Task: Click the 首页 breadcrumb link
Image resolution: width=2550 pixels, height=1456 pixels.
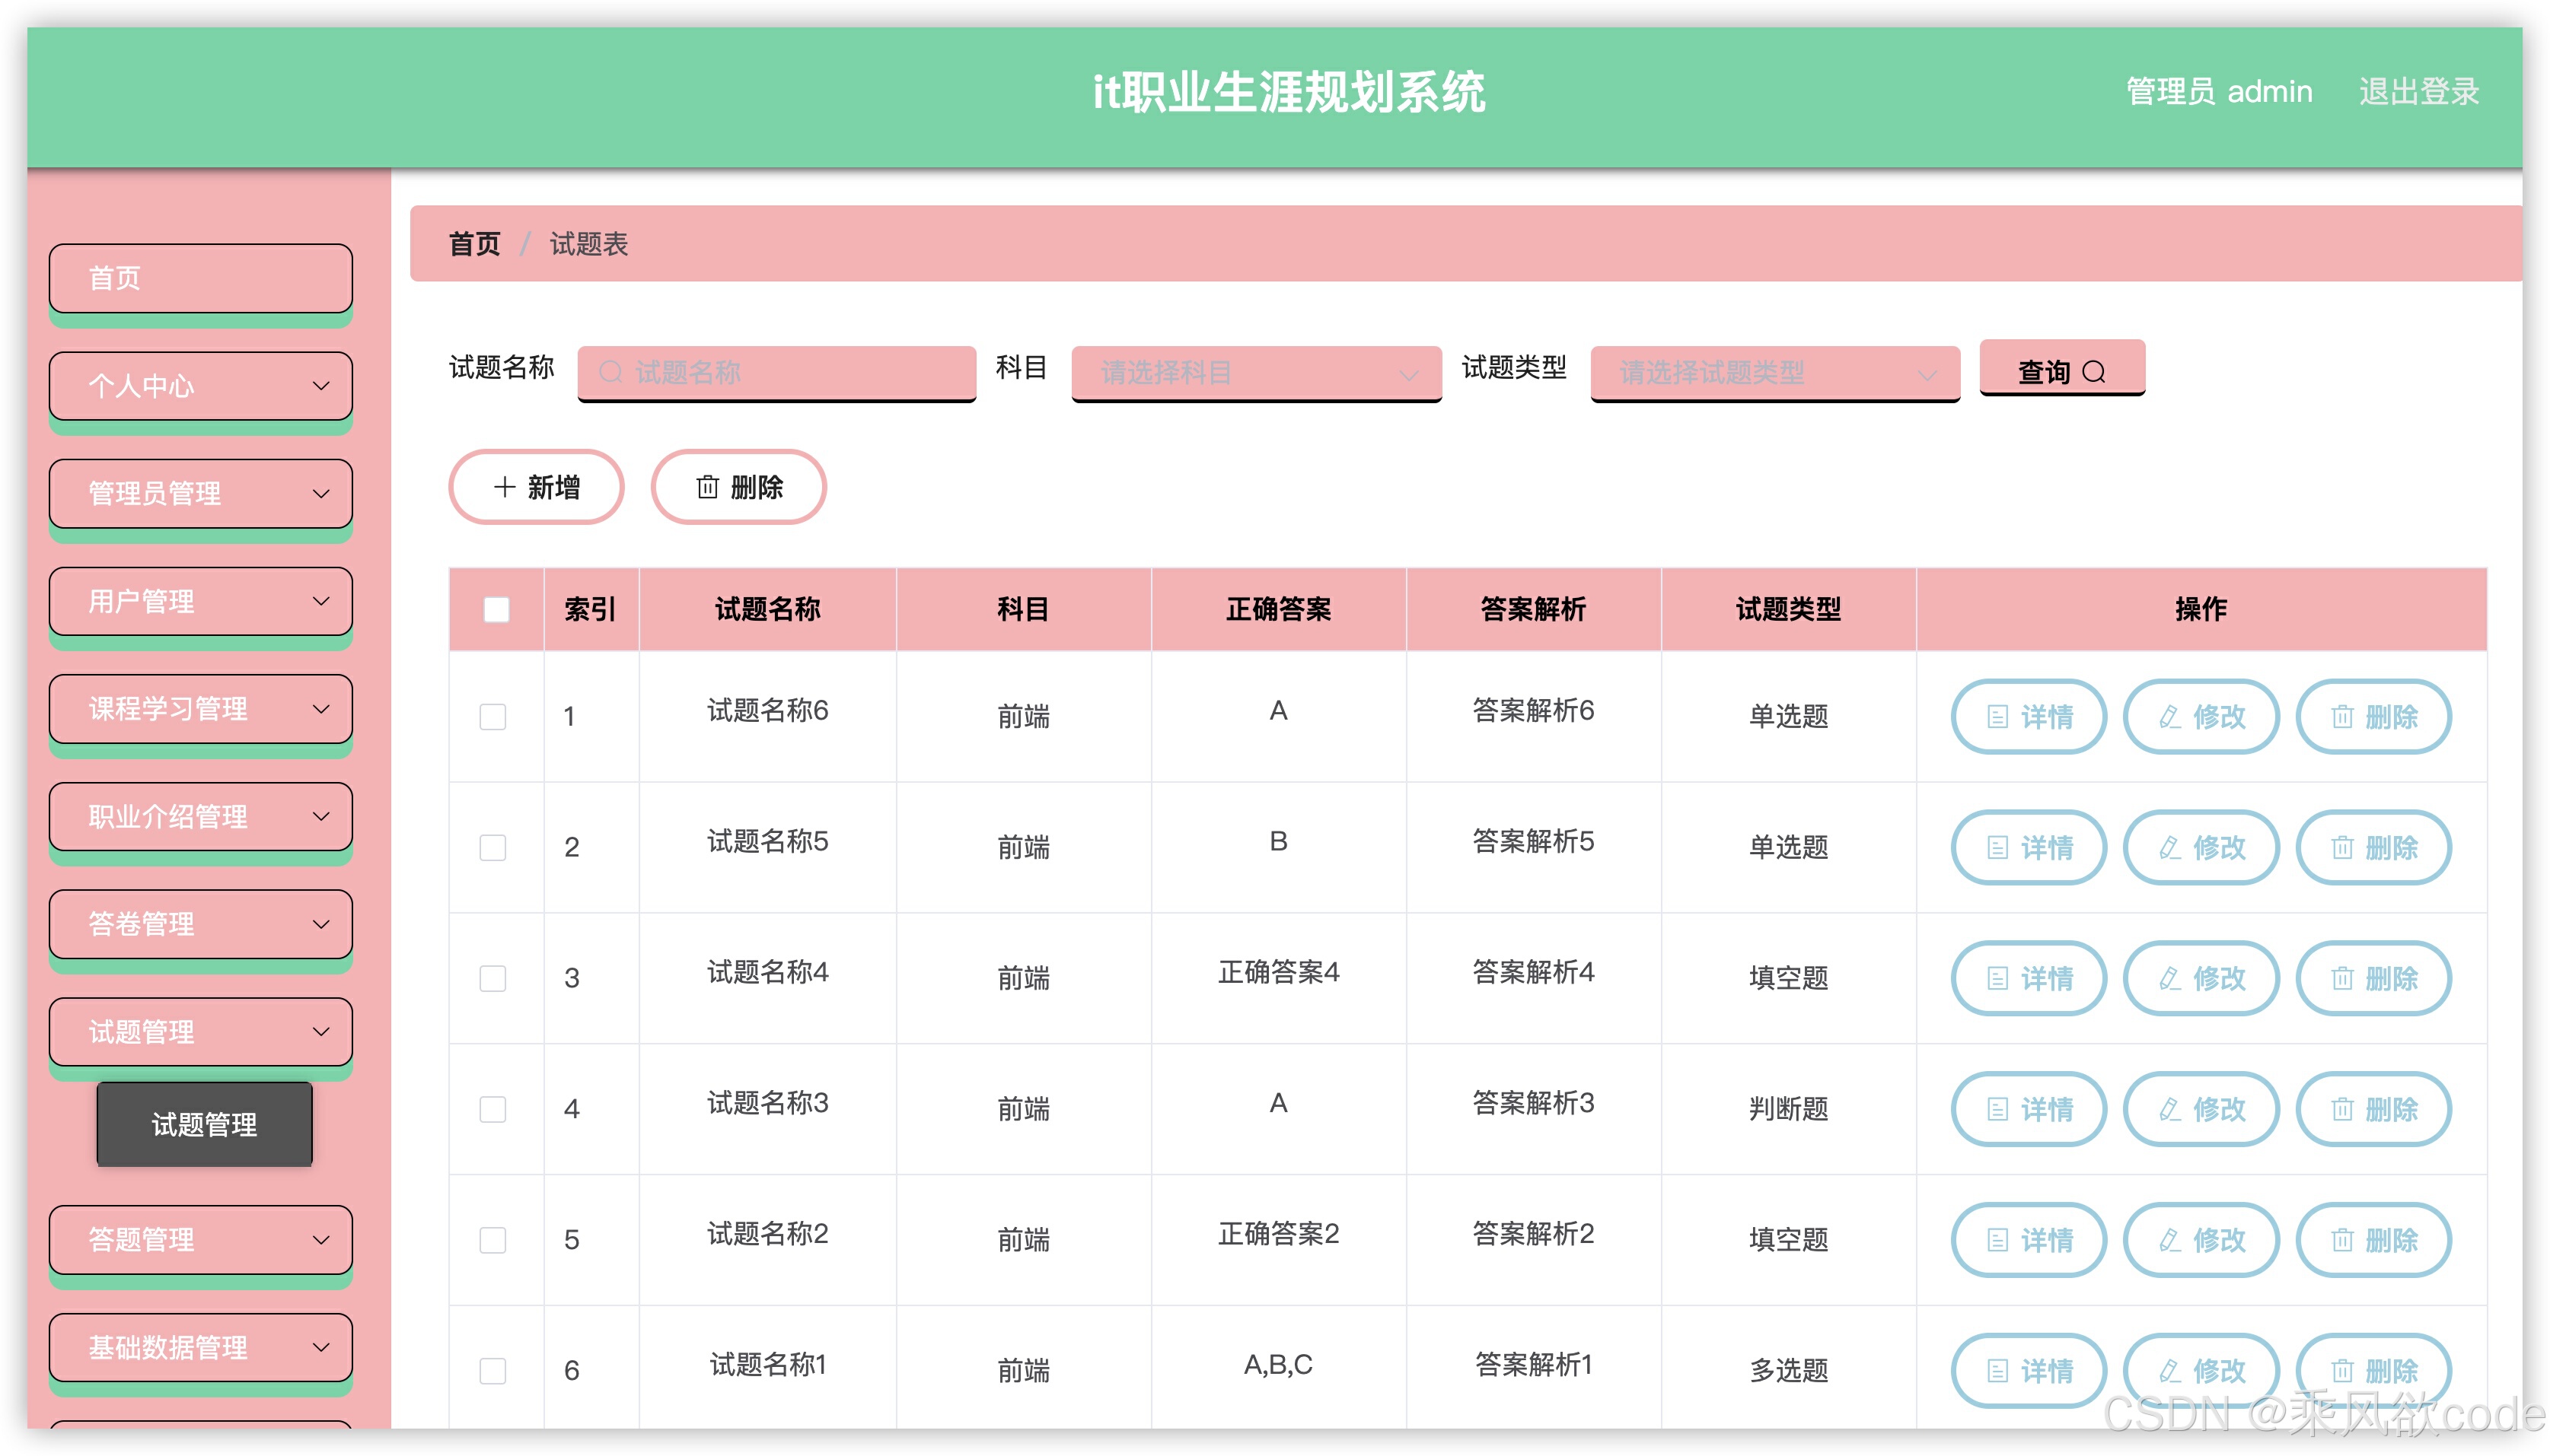Action: coord(474,245)
